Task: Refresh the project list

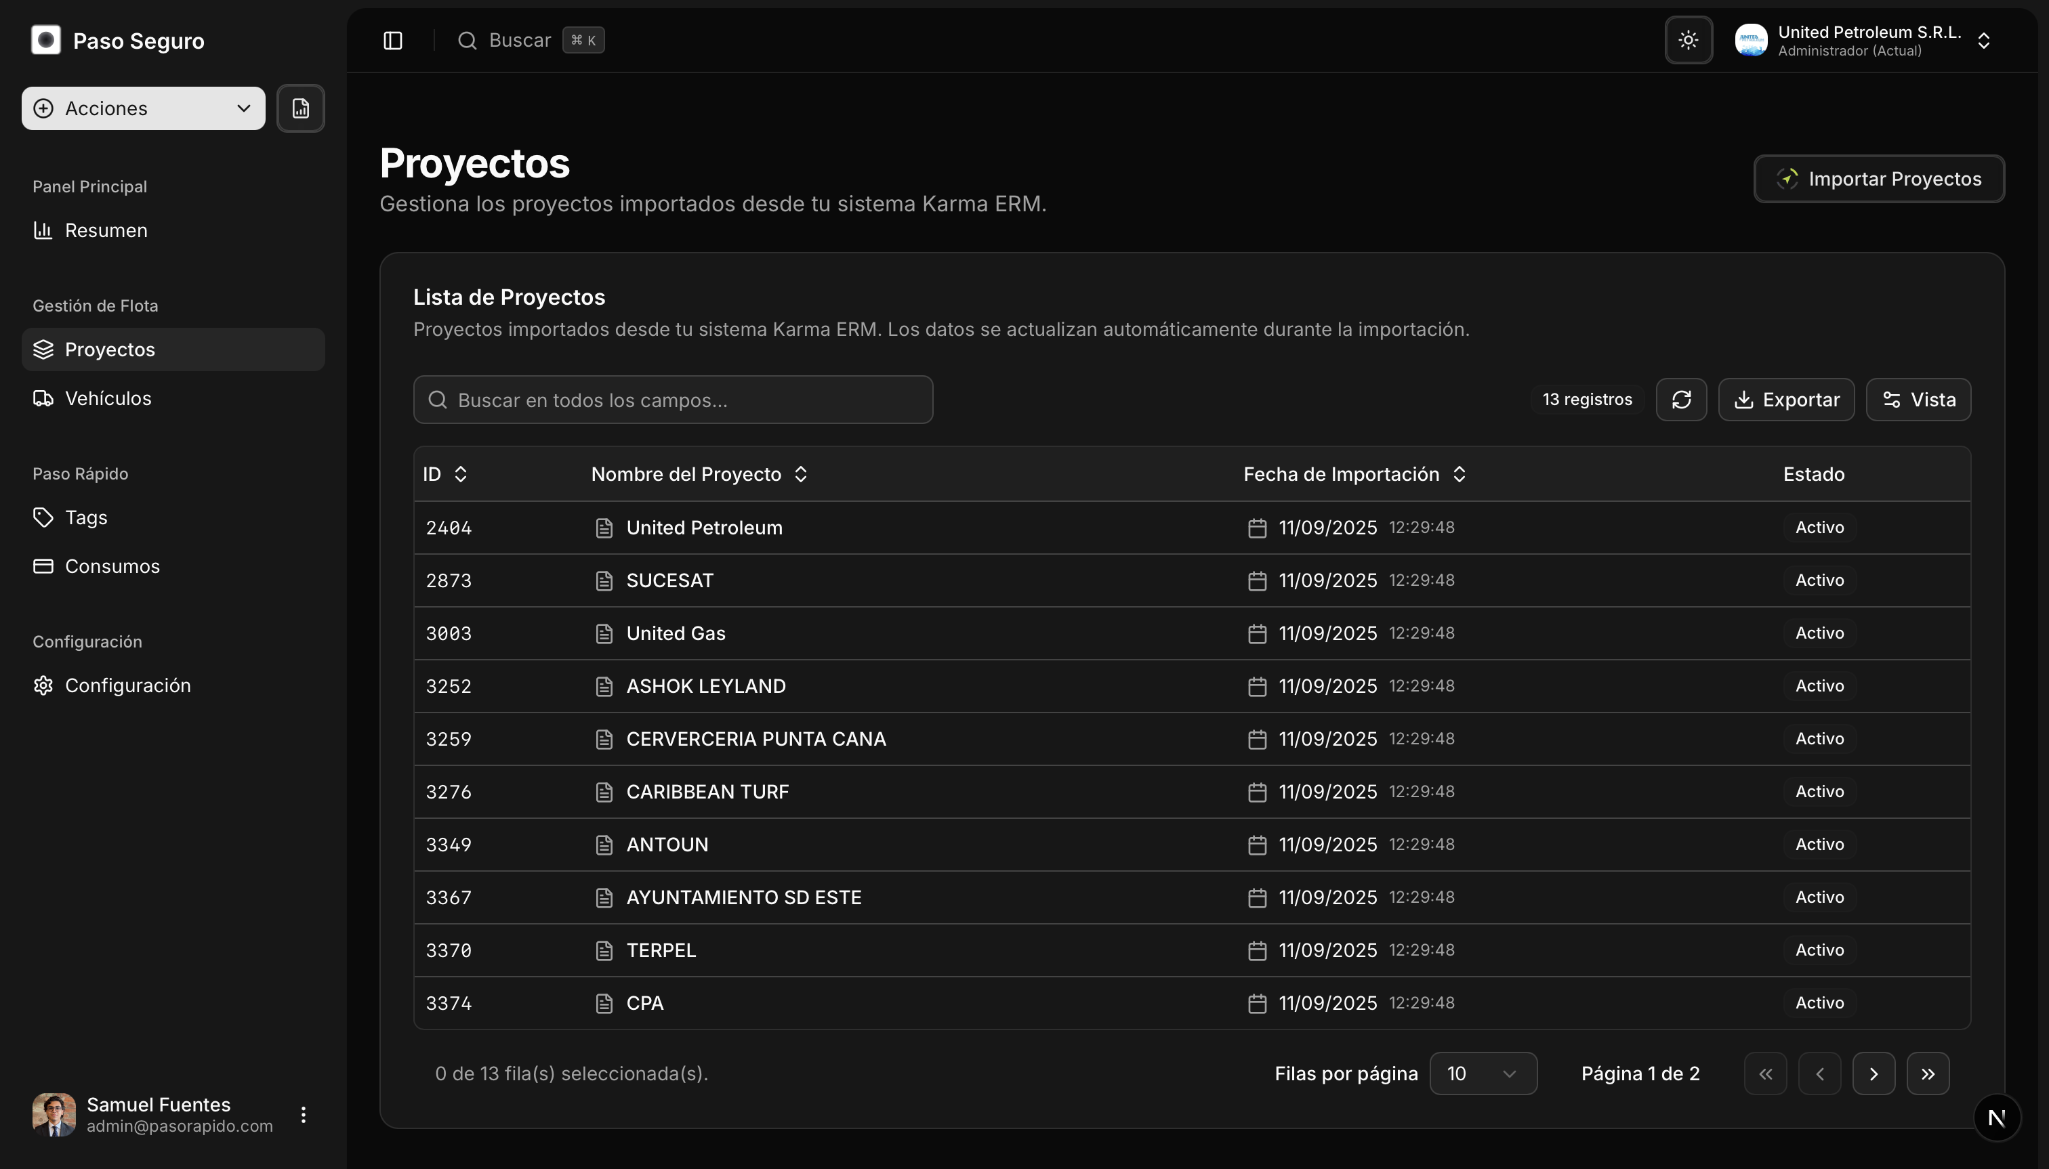Action: [x=1681, y=400]
